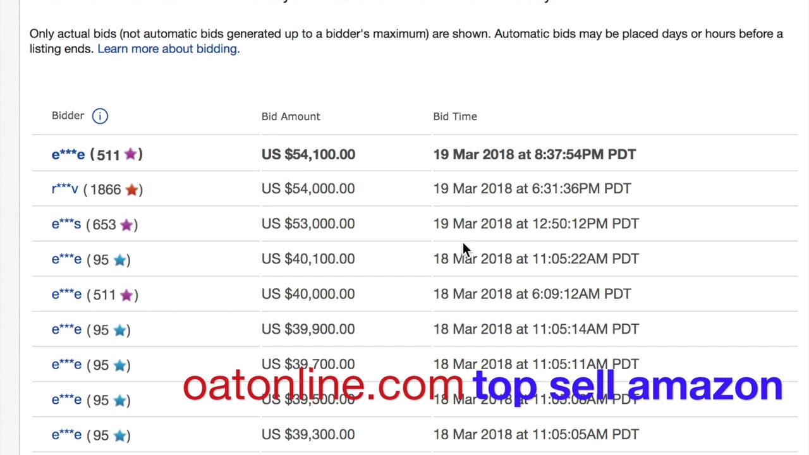Click bid time 18 Mar 2018 at 11:05:14AM PDT
This screenshot has height=455, width=809.
(x=536, y=329)
